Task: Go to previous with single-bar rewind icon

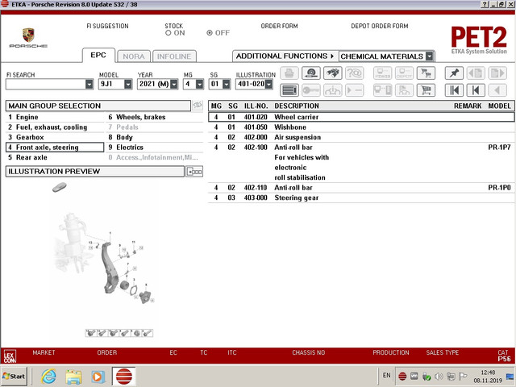Action: (x=476, y=90)
